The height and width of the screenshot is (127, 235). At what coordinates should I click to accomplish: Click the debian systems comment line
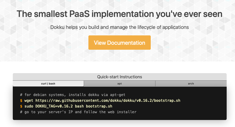(x=73, y=95)
